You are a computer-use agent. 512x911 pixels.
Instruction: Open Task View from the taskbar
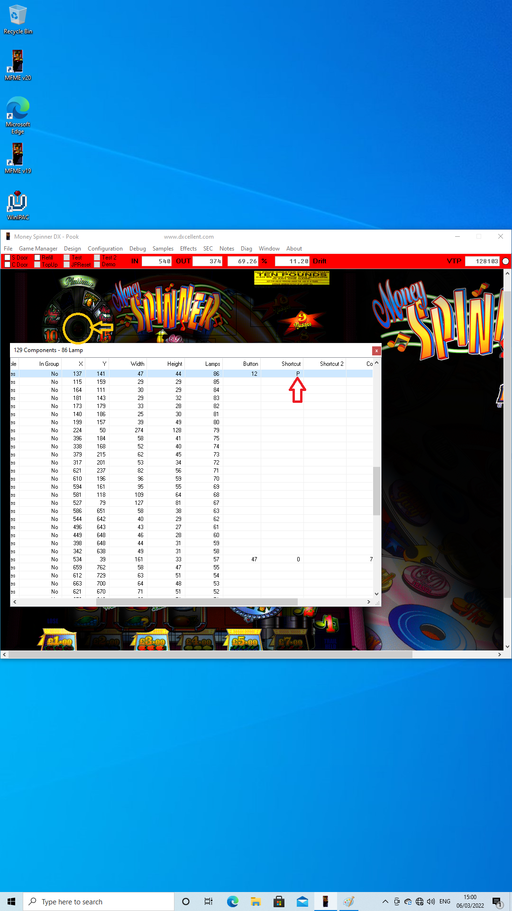point(209,902)
